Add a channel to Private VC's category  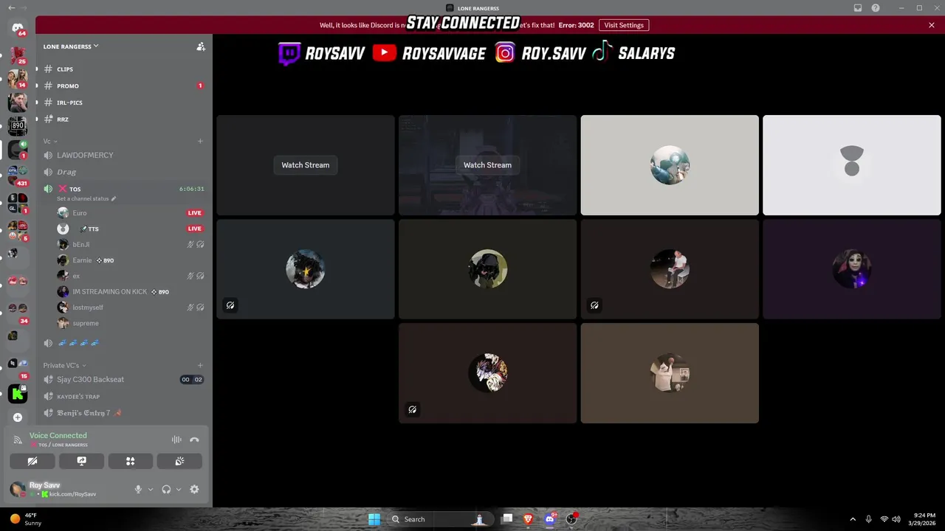coord(200,365)
